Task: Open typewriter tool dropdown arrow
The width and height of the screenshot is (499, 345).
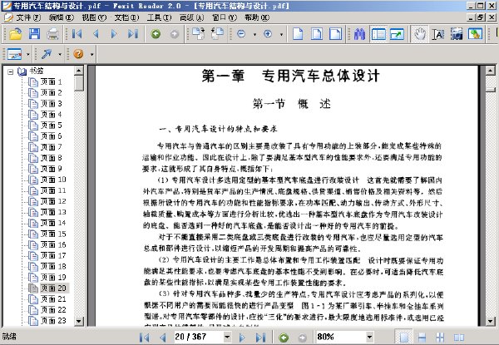Action: (27, 54)
